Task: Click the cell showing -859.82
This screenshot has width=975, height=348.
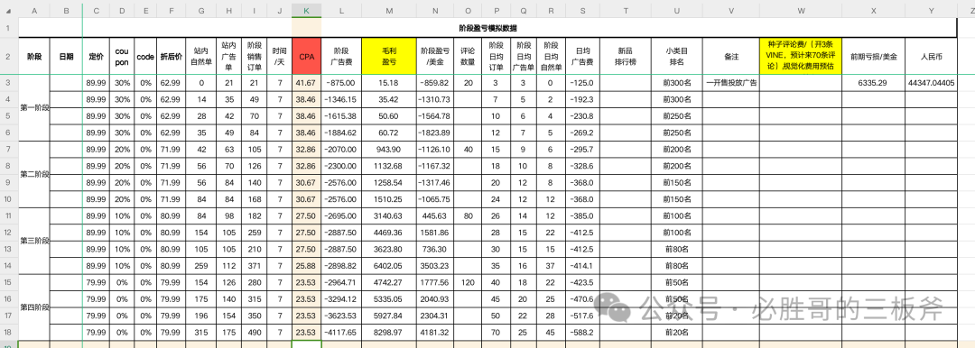Action: pos(435,83)
